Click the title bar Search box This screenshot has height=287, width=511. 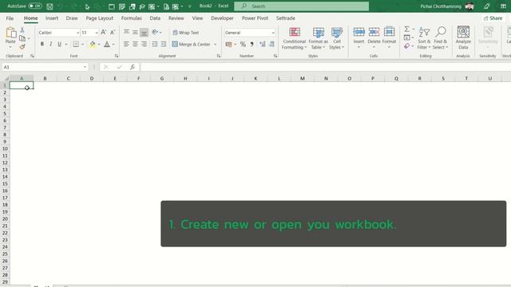(x=302, y=6)
